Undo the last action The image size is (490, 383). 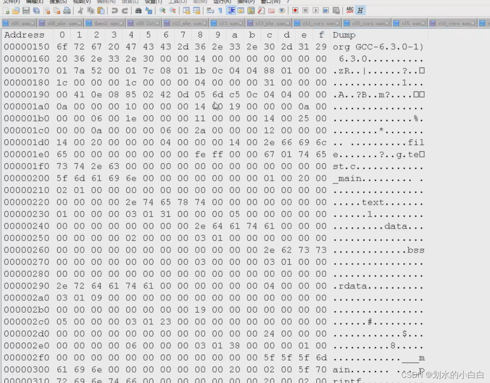[115, 10]
